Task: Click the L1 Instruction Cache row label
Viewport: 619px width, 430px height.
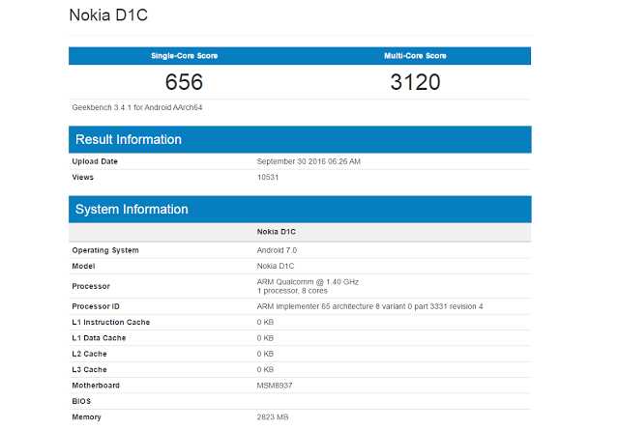Action: click(110, 322)
